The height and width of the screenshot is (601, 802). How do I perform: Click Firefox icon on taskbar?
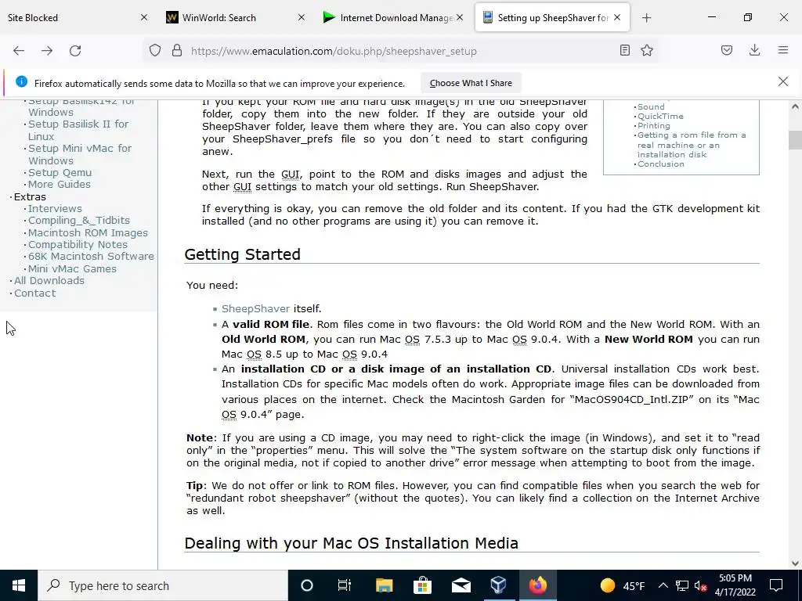pos(537,585)
